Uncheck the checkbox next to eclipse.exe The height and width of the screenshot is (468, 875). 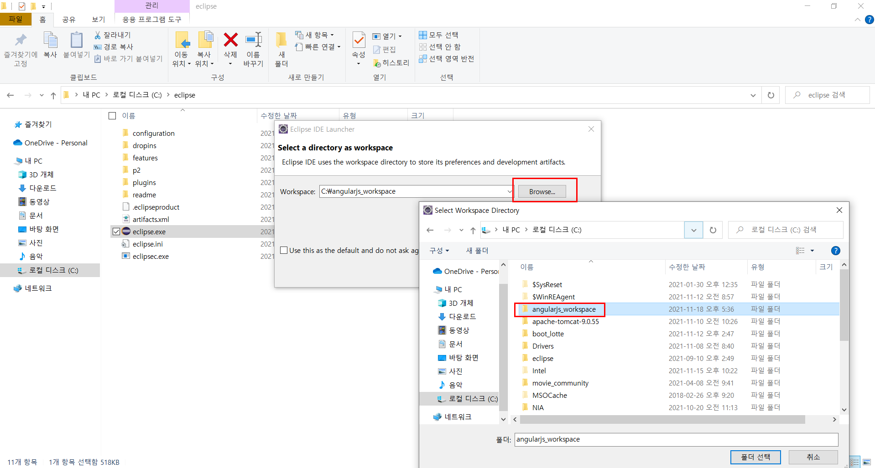tap(116, 231)
